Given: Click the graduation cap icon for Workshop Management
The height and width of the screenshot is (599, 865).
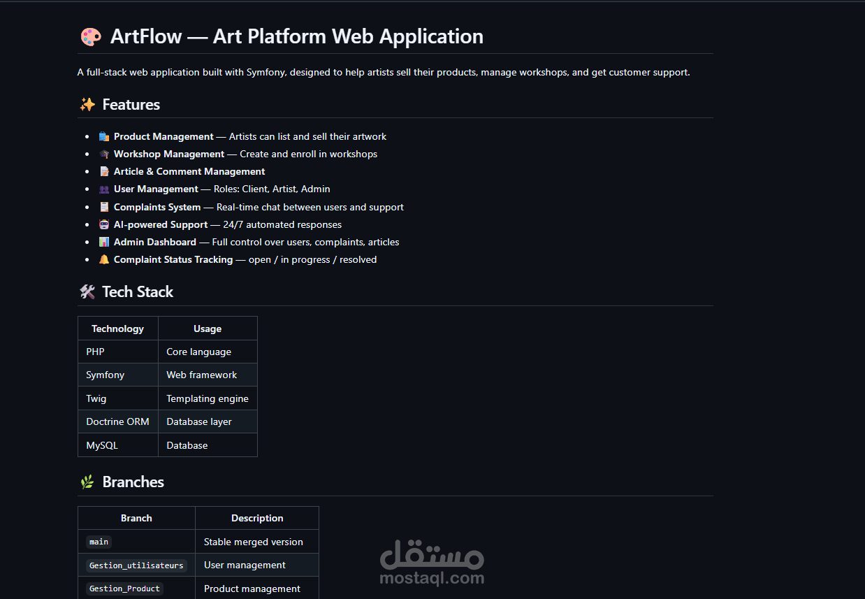Looking at the screenshot, I should (104, 154).
